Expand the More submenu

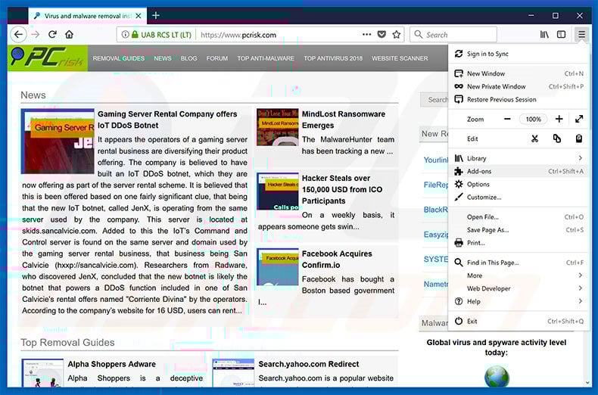pos(518,275)
